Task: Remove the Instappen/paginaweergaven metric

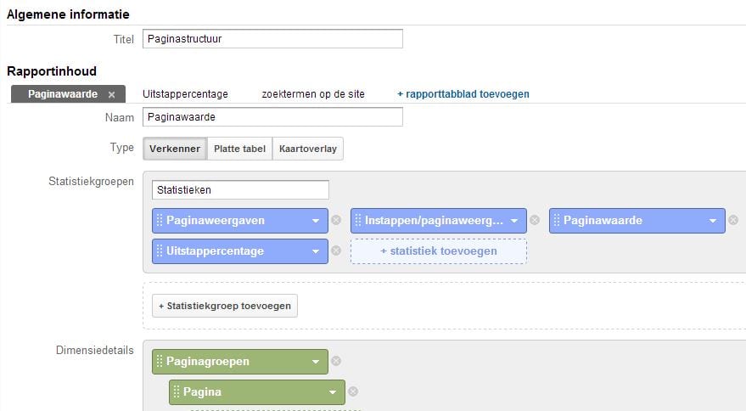Action: [535, 220]
